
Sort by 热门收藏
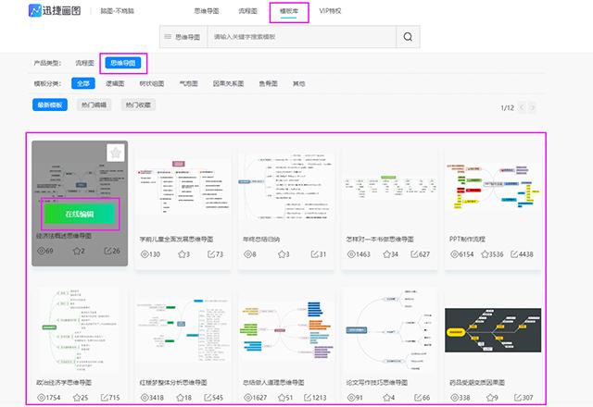pos(138,105)
